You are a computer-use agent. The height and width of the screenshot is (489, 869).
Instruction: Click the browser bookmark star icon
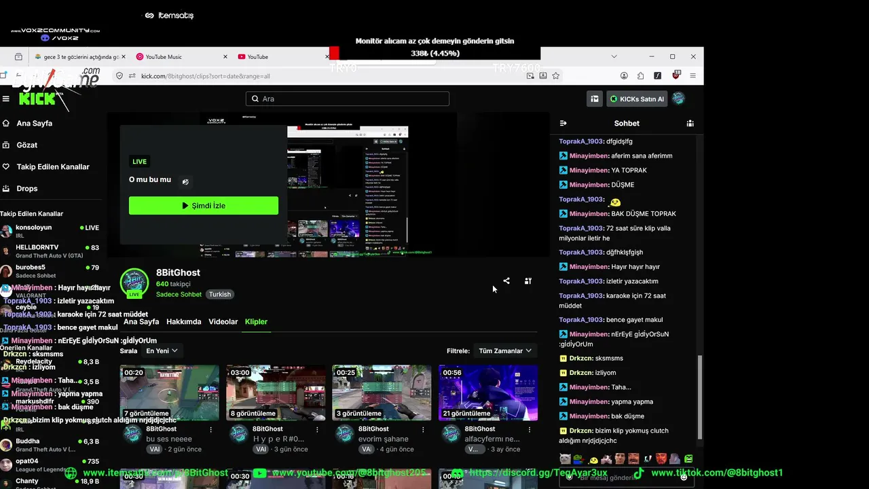click(556, 75)
